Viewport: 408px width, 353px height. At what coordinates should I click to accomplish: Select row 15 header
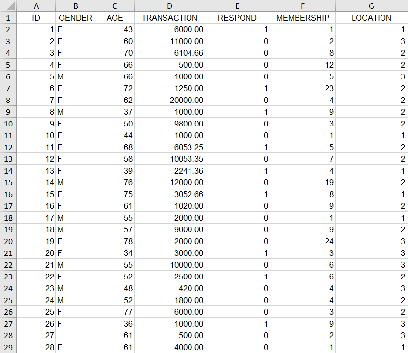point(8,182)
